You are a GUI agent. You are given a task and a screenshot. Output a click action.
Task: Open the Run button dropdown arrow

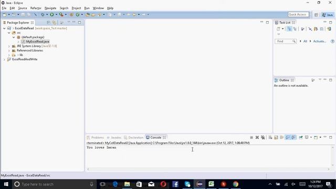point(56,15)
